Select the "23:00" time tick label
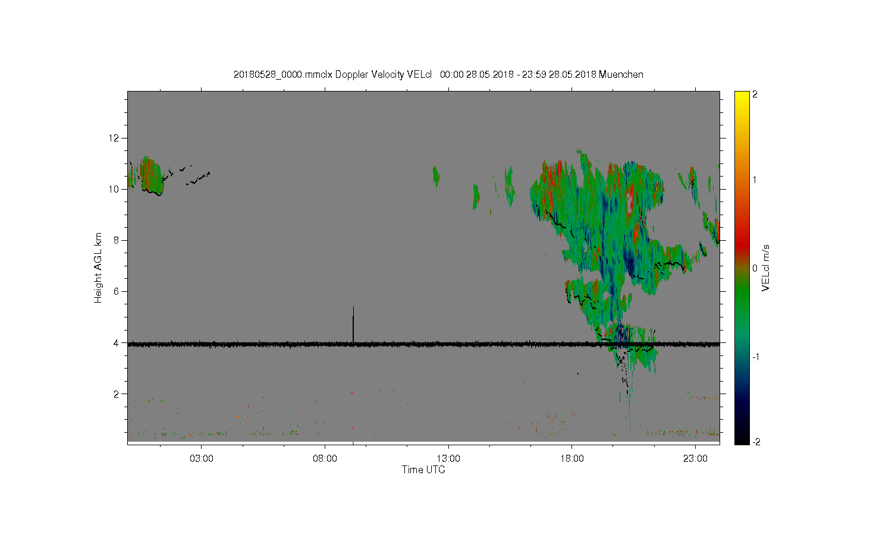892x535 pixels. 695,459
